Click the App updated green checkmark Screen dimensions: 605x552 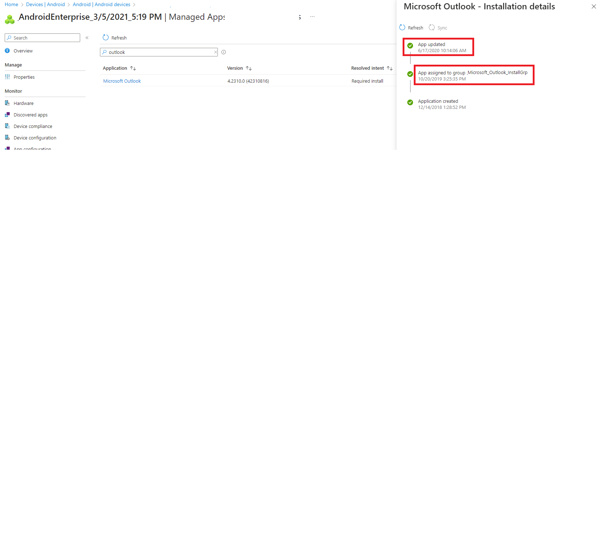410,46
